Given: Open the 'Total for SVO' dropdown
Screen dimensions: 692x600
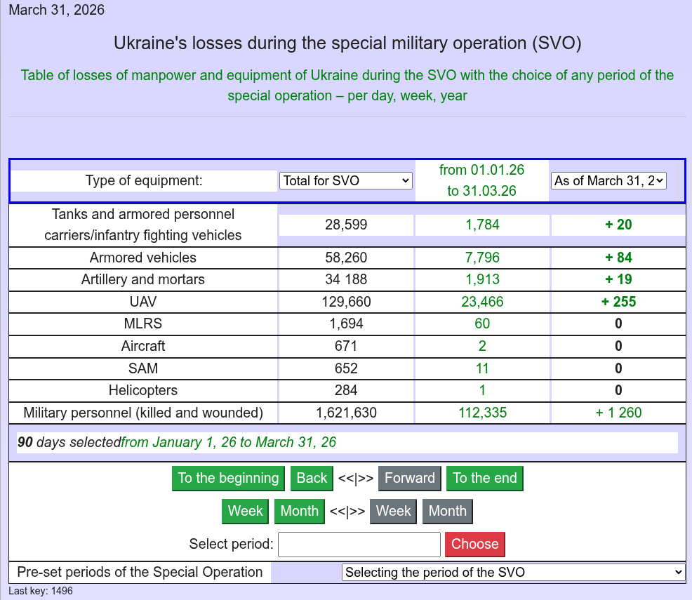Looking at the screenshot, I should 345,181.
